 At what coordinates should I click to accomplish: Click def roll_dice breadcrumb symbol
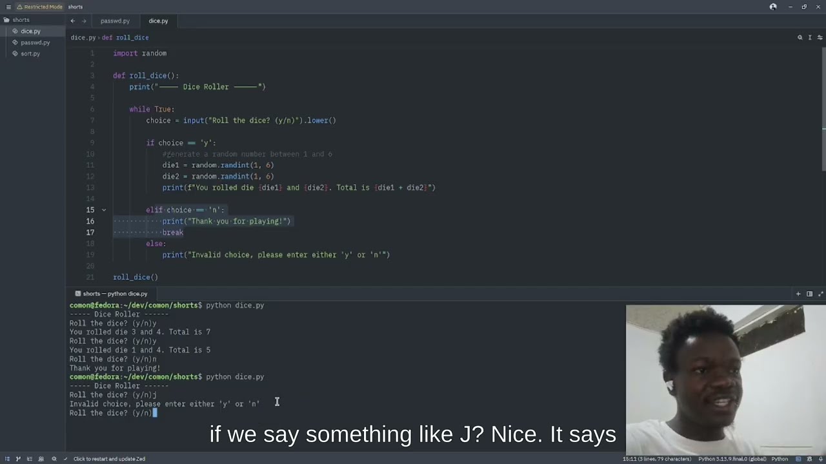(125, 37)
